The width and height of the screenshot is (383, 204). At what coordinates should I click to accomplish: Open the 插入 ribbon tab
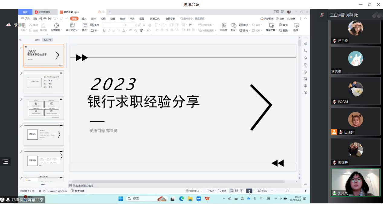84,19
